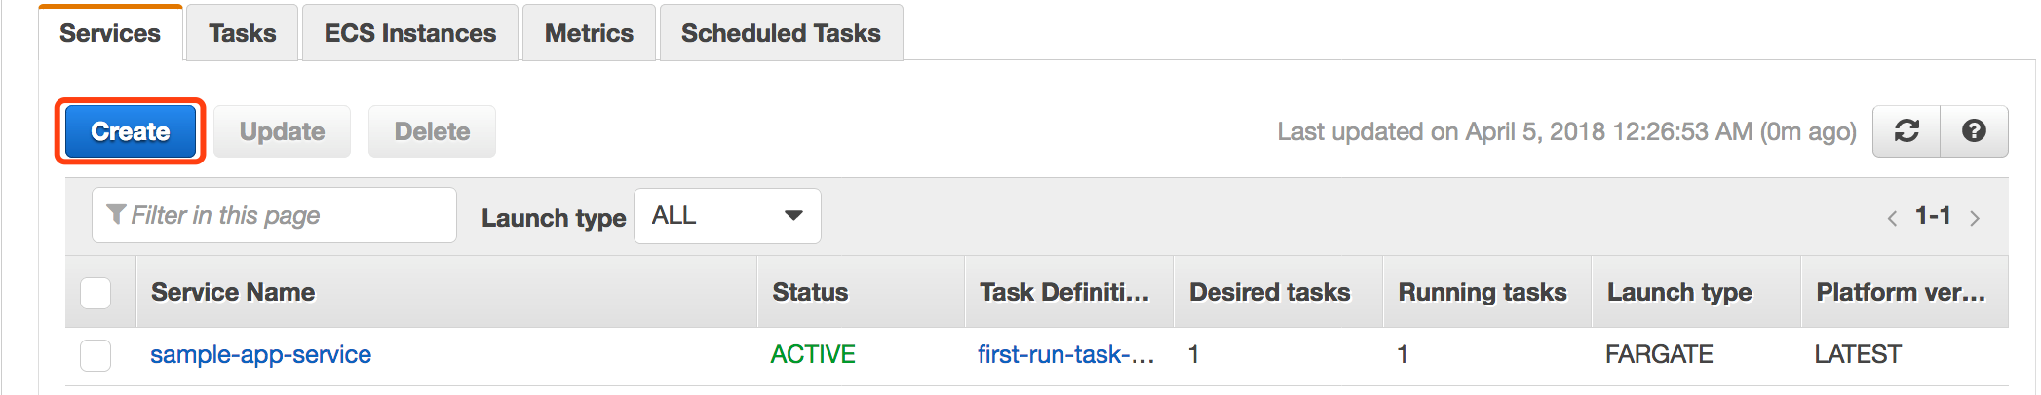Viewport: 2041px width, 395px height.
Task: Click the blue Create button
Action: [131, 131]
